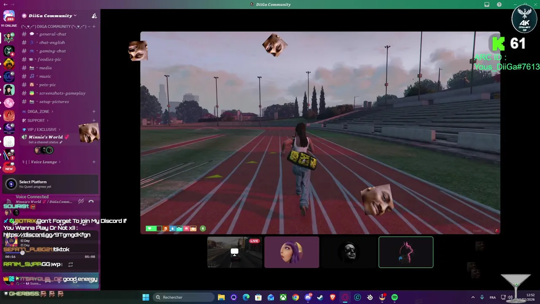Viewport: 540px width, 304px height.
Task: Click the invite people icon beside server name
Action: pos(94,16)
